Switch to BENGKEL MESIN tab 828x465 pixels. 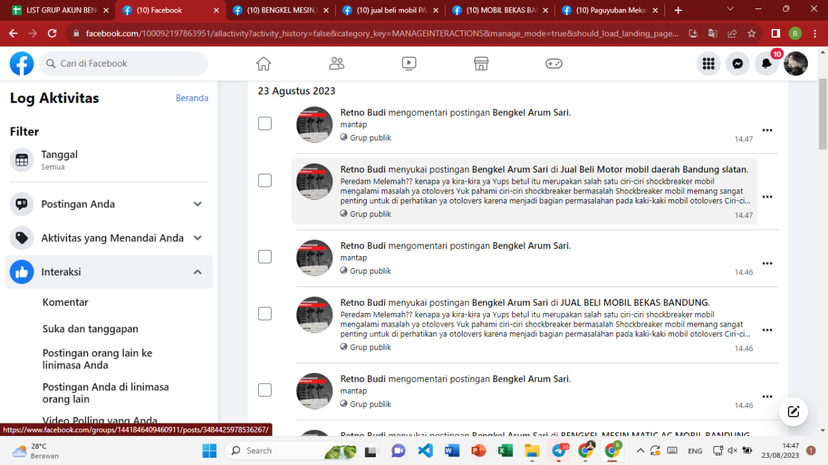281,10
